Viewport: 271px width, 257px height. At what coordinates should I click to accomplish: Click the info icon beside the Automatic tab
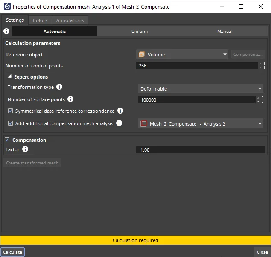[x=6, y=31]
